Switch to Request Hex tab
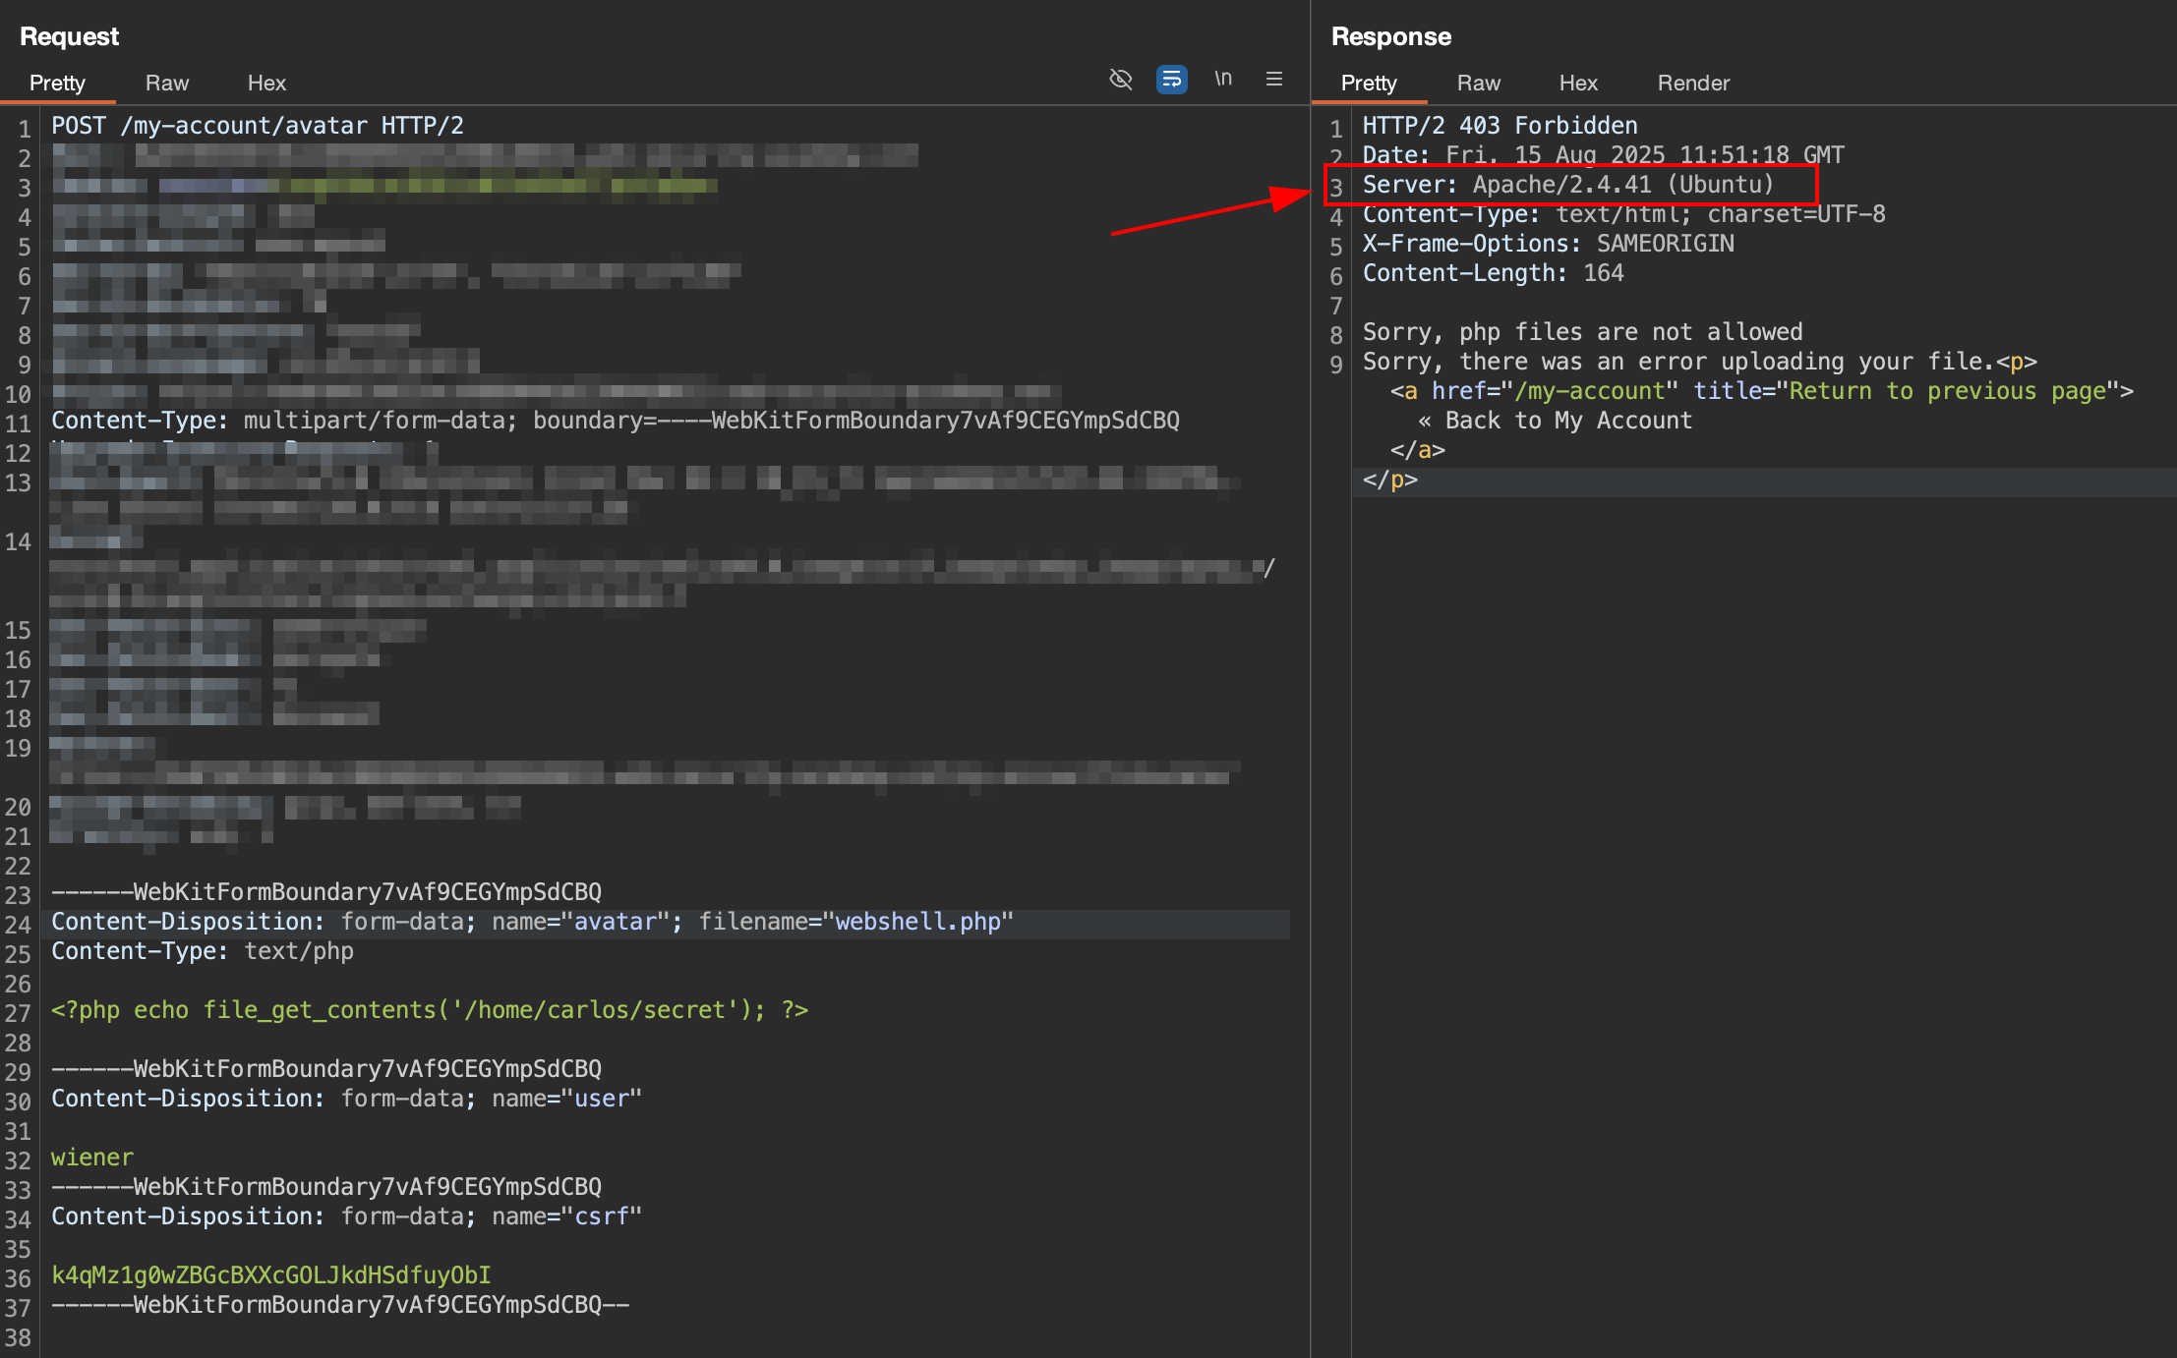Image resolution: width=2177 pixels, height=1358 pixels. (x=266, y=83)
